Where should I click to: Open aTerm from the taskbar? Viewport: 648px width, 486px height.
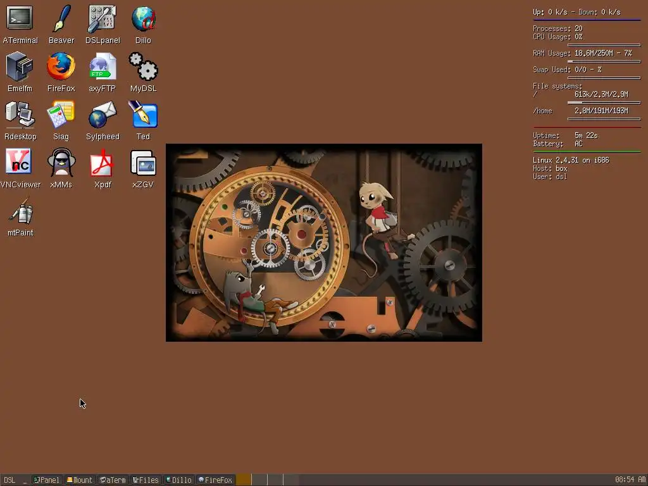pyautogui.click(x=113, y=480)
